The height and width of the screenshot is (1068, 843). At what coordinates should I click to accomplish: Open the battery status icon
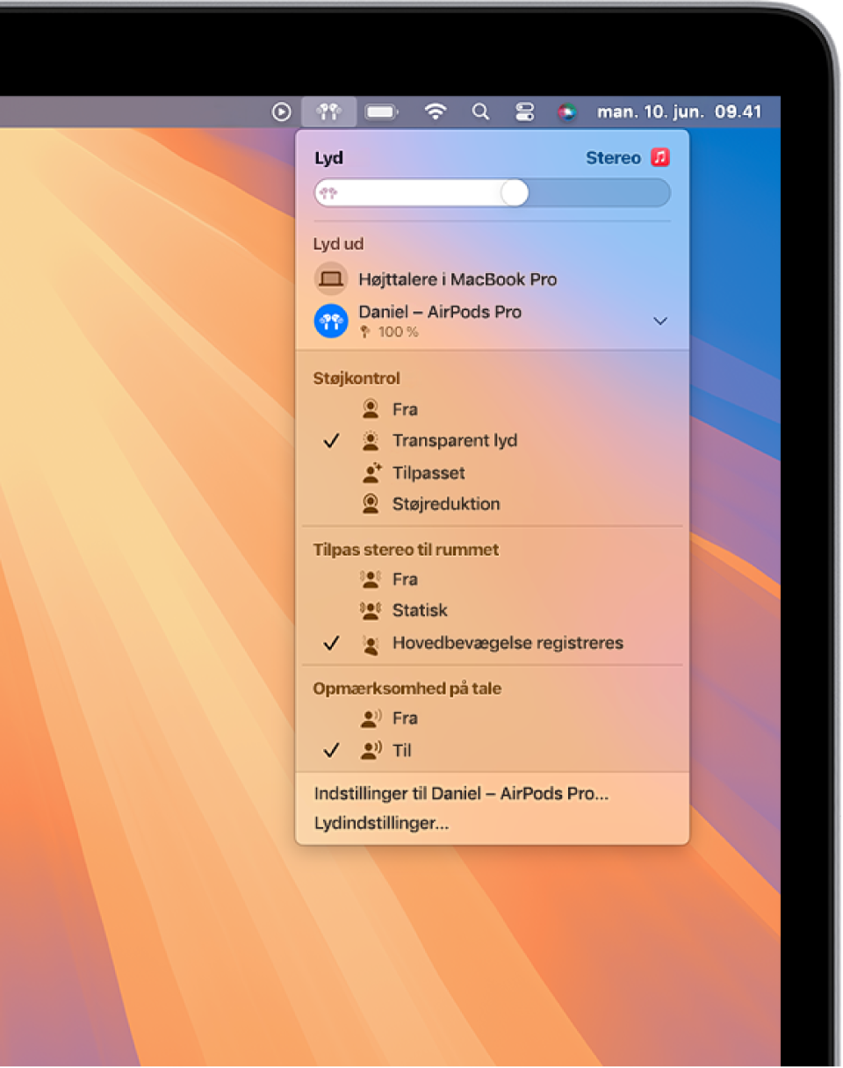click(x=382, y=112)
